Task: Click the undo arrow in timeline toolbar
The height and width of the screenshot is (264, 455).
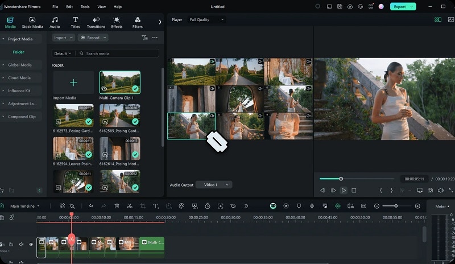Action: (91, 206)
